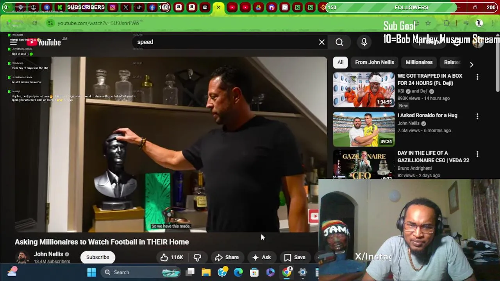Open the Windows Start menu
The width and height of the screenshot is (500, 281).
(91, 272)
